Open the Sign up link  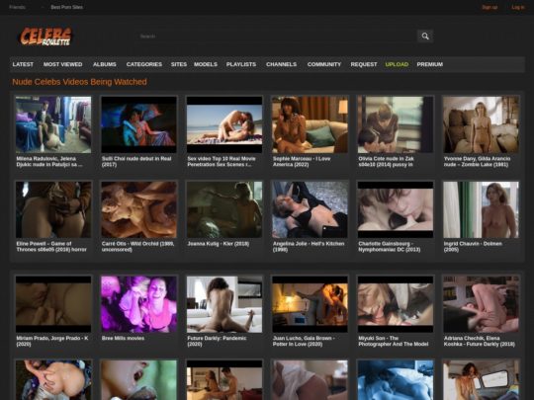pos(489,7)
